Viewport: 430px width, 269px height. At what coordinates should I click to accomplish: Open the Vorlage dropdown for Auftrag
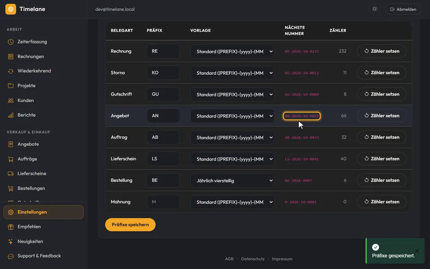click(x=232, y=137)
